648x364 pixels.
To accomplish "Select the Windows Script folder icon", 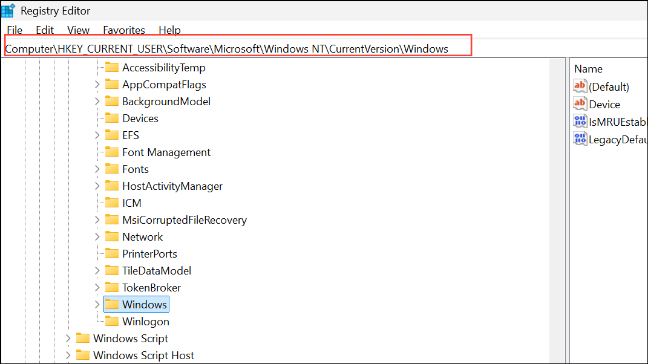I will [x=83, y=338].
